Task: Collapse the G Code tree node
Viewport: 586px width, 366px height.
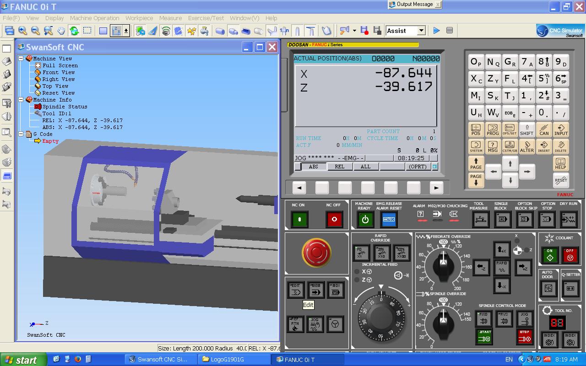Action: click(x=21, y=134)
